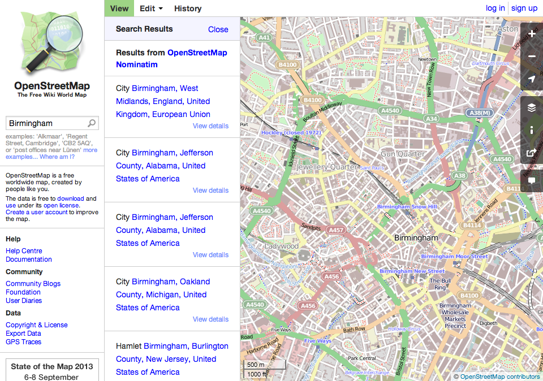Click Create a user account link
Screen dimensions: 543x381
point(36,212)
